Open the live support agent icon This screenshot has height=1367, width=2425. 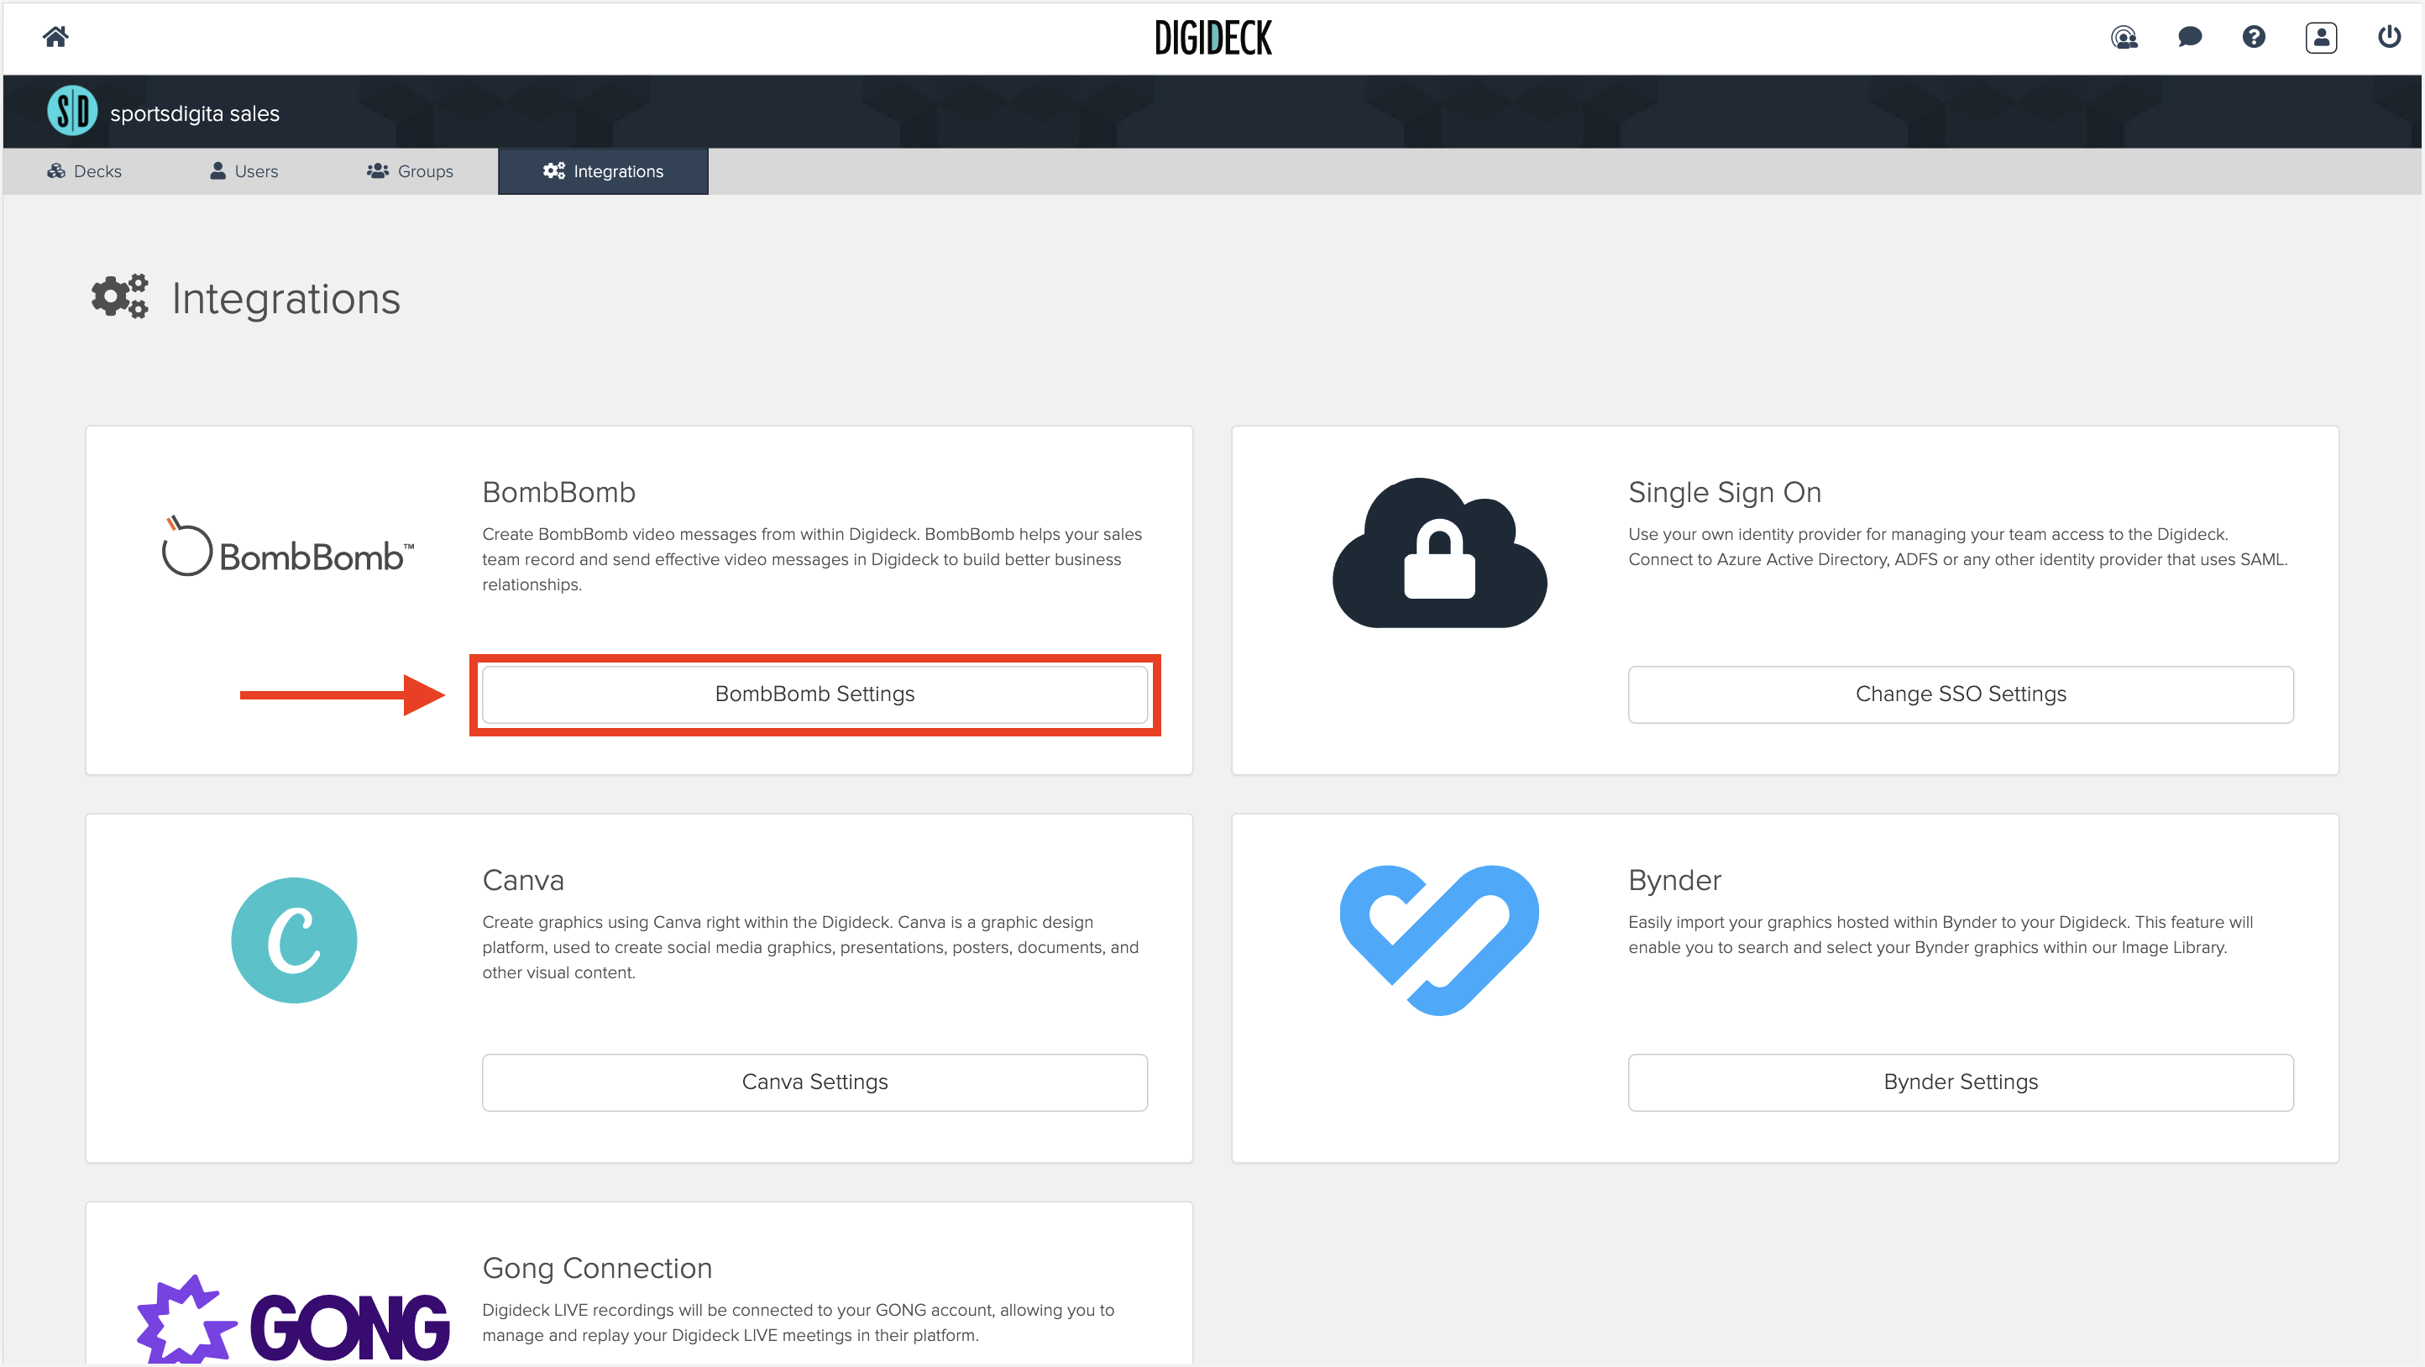click(x=2124, y=37)
